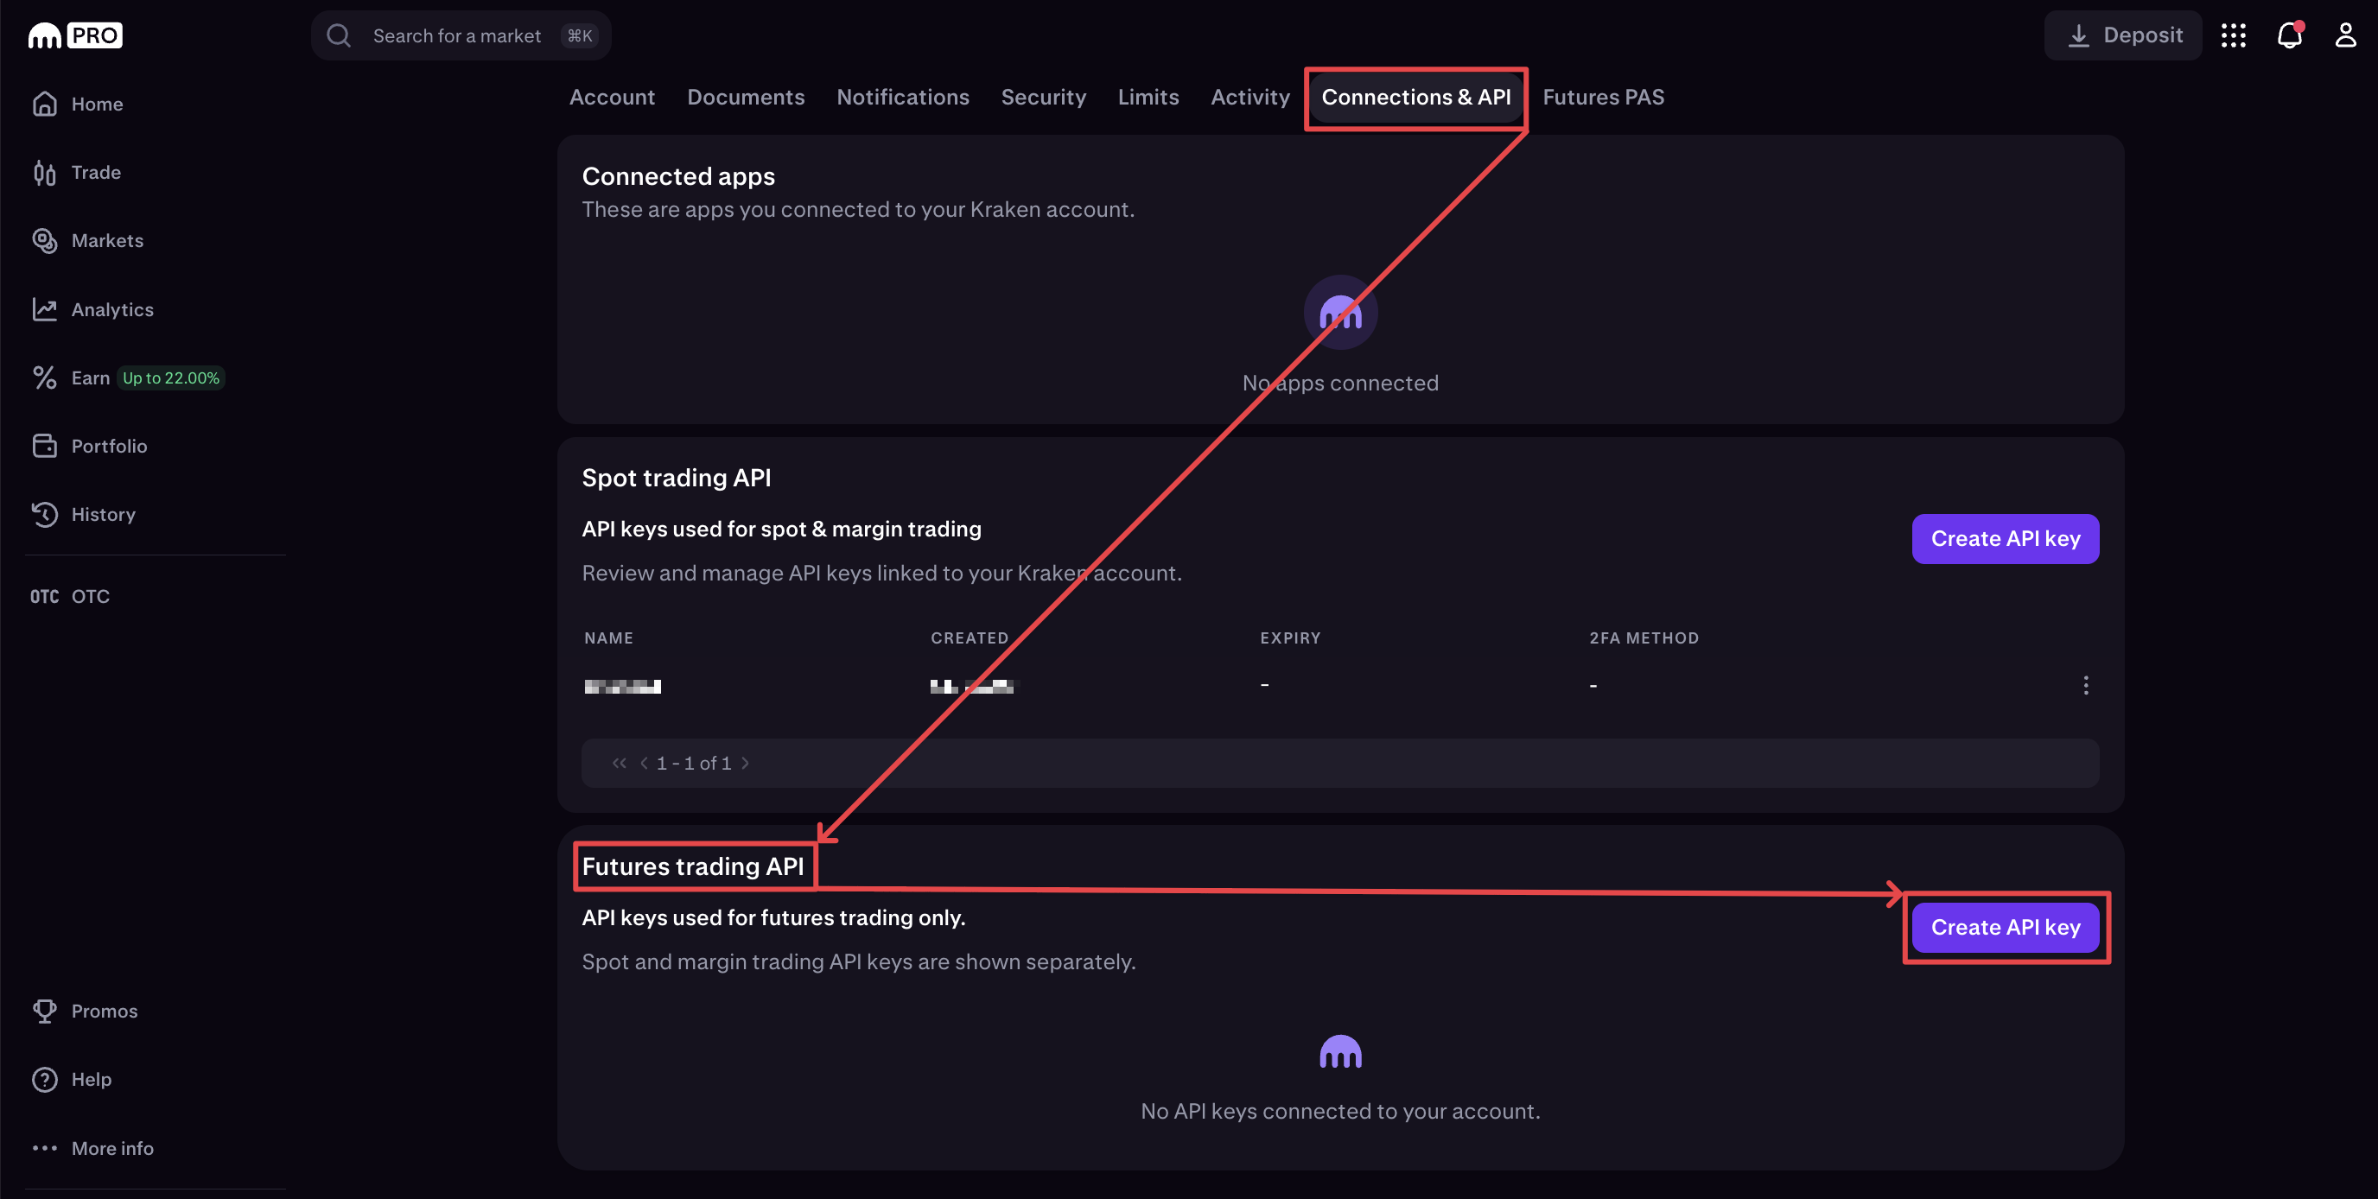Open History in the sidebar
Viewport: 2378px width, 1199px height.
103,514
